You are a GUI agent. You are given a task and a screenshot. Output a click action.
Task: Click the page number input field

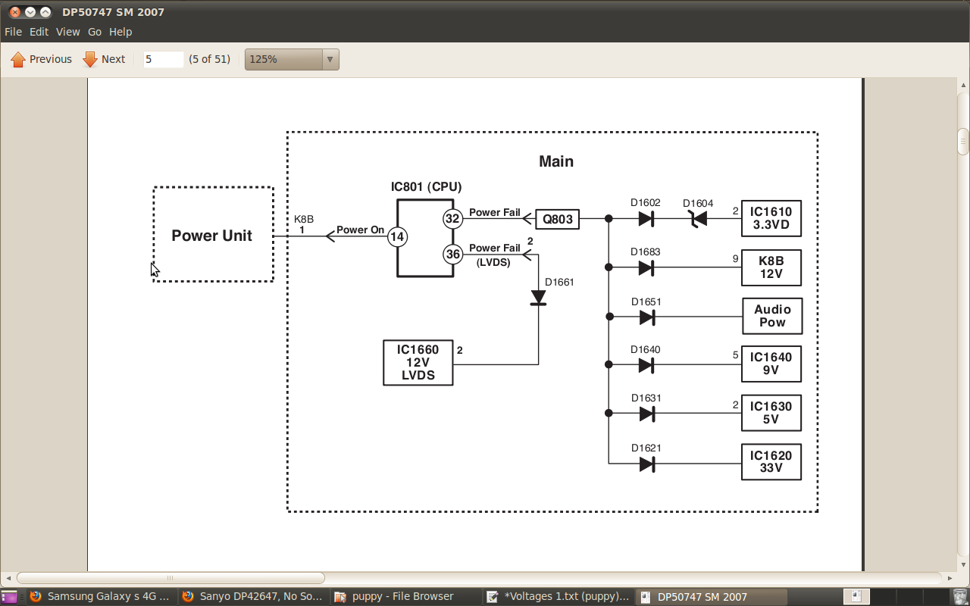pos(164,59)
